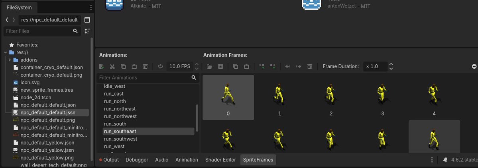Open the Debugger bottom panel
This screenshot has height=168, width=478.
[137, 160]
